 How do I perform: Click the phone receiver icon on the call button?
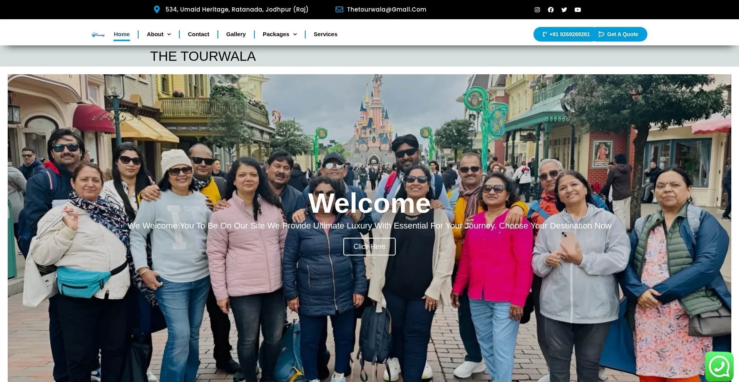pos(544,34)
